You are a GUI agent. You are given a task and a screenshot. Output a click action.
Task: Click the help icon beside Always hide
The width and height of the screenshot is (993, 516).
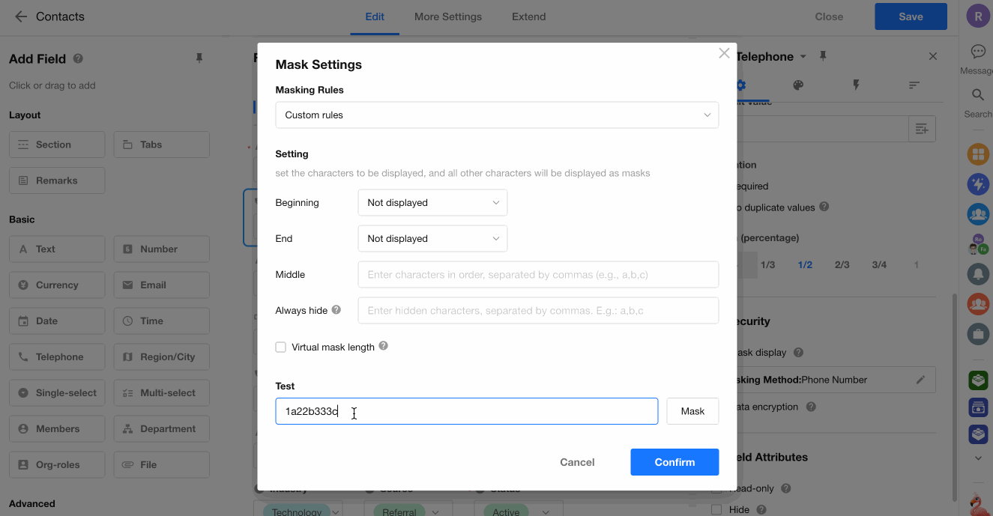coord(336,310)
